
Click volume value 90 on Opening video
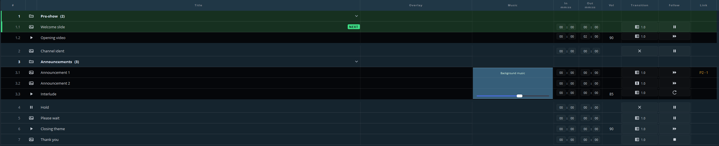click(611, 38)
